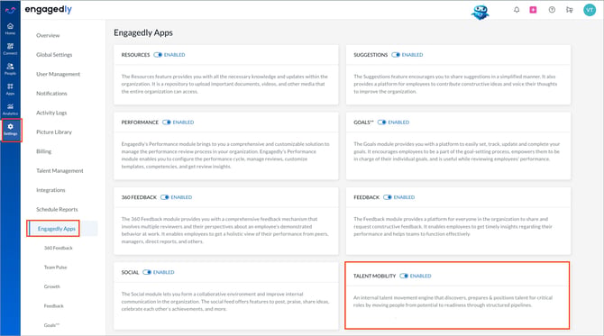Image resolution: width=604 pixels, height=336 pixels.
Task: Open Growth submenu item
Action: (x=52, y=286)
